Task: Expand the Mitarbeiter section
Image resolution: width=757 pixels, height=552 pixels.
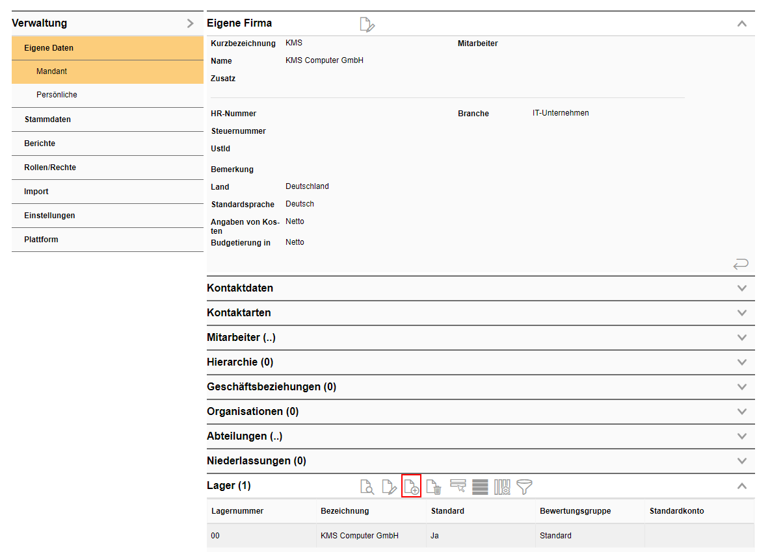Action: coord(741,338)
